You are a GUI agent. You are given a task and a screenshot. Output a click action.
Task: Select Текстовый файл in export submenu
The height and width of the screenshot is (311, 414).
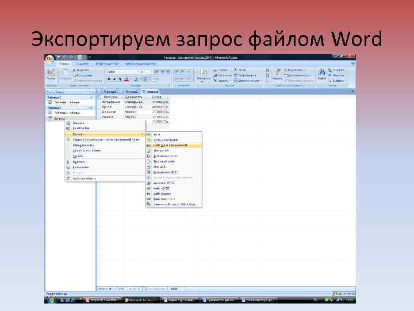point(174,161)
